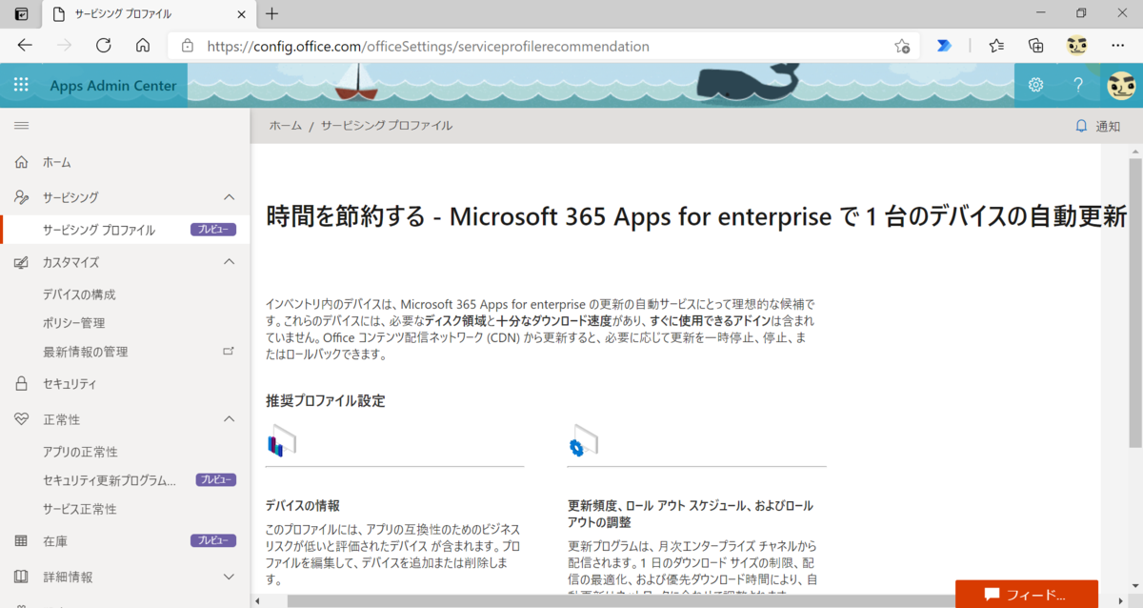
Task: Add page to favorites star icon
Action: [901, 46]
